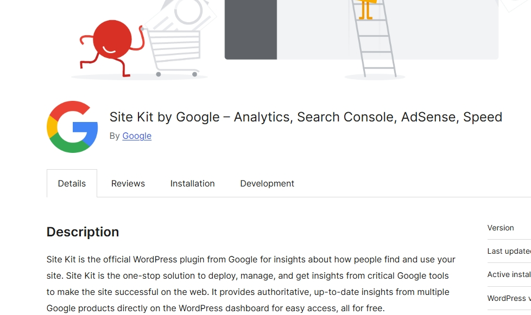
Task: Click the dark gray banner panel
Action: [x=251, y=29]
